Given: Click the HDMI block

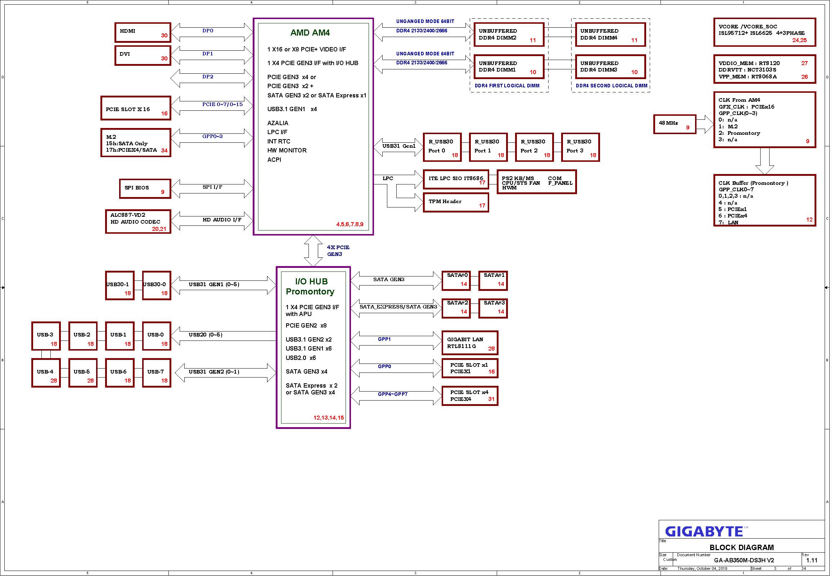Looking at the screenshot, I should [143, 32].
